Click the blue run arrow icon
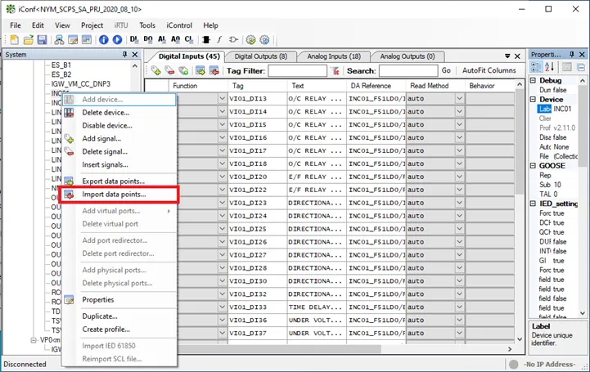590x372 pixels. (117, 39)
